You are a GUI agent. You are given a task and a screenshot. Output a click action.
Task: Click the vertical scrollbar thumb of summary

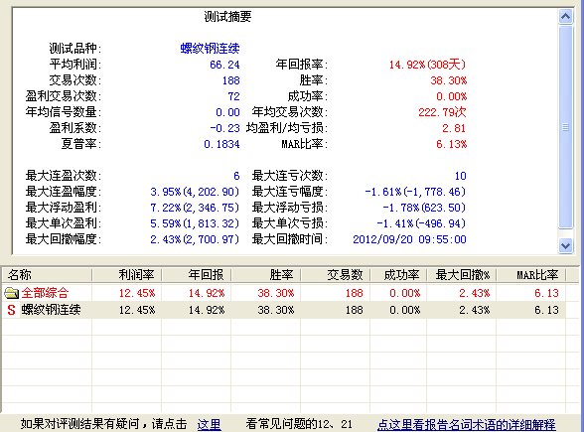coord(565,127)
